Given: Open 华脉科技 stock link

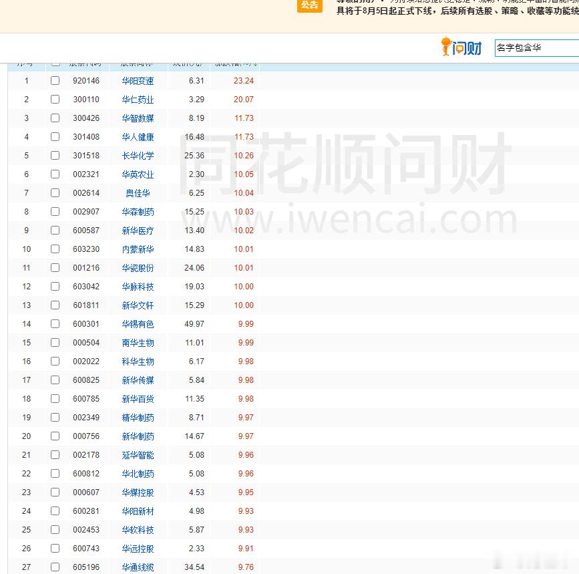Looking at the screenshot, I should tap(138, 287).
